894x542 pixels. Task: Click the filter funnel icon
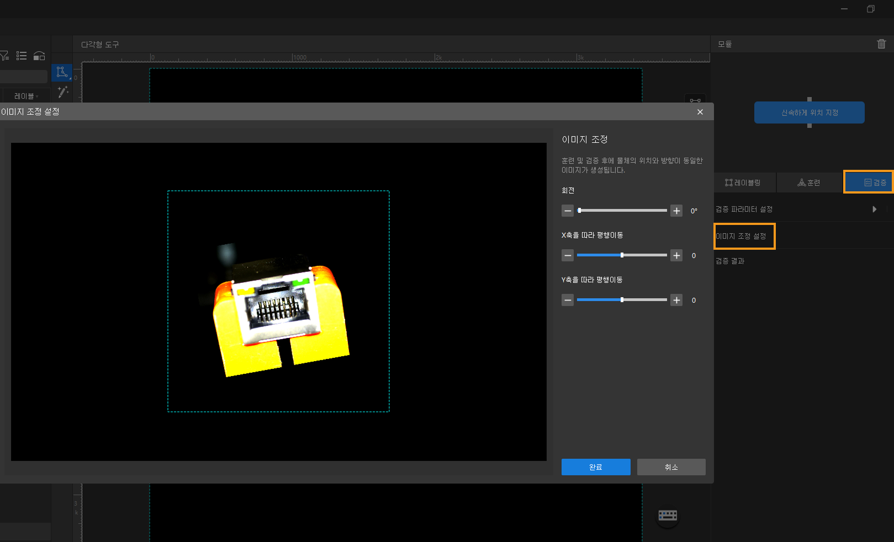click(4, 56)
